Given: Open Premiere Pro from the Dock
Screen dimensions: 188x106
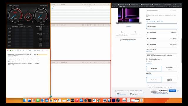Looking at the screenshot, I should 113,100.
